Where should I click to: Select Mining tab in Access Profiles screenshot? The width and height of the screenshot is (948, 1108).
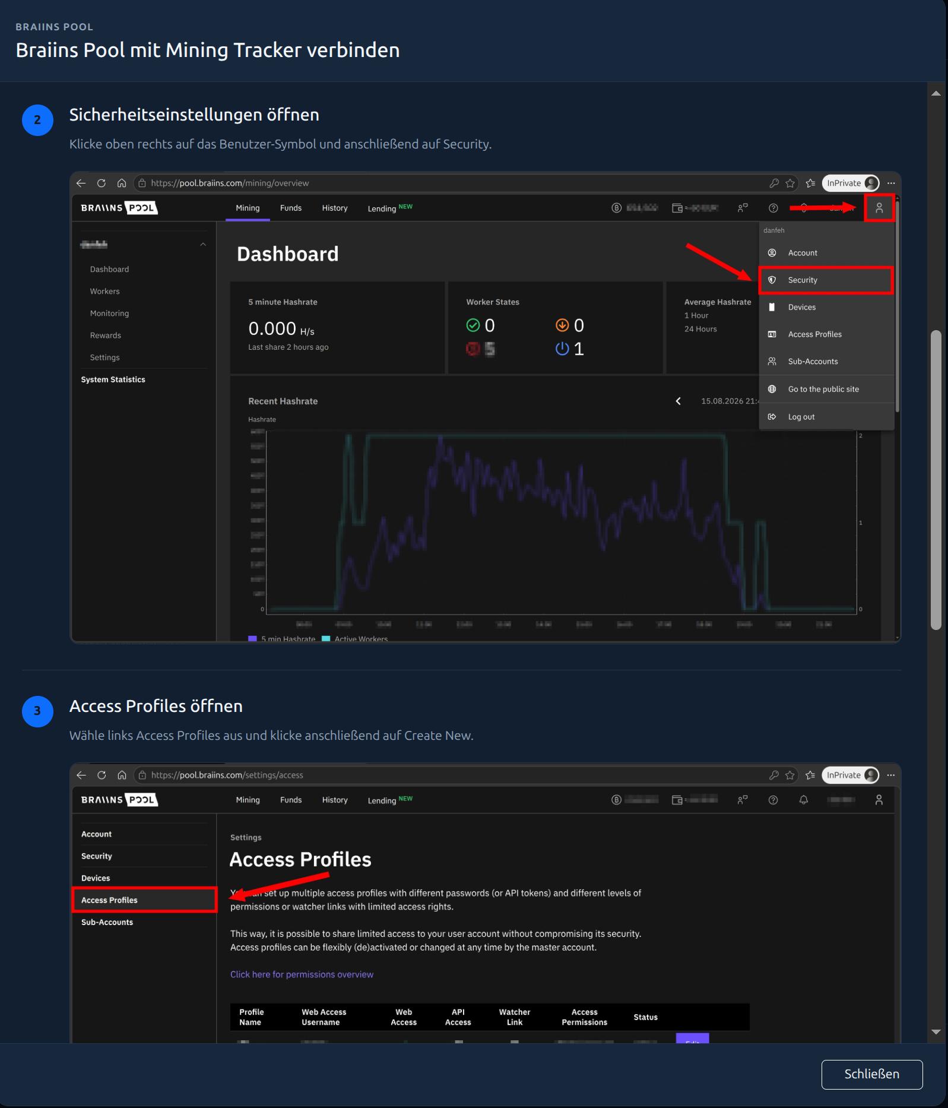pyautogui.click(x=248, y=800)
